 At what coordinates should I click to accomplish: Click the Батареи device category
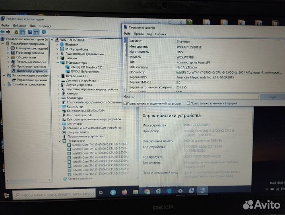71,58
